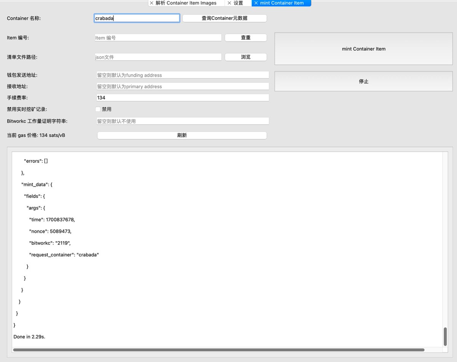Click the "nonce": 5089473 line
Image resolution: width=457 pixels, height=362 pixels.
(50, 231)
